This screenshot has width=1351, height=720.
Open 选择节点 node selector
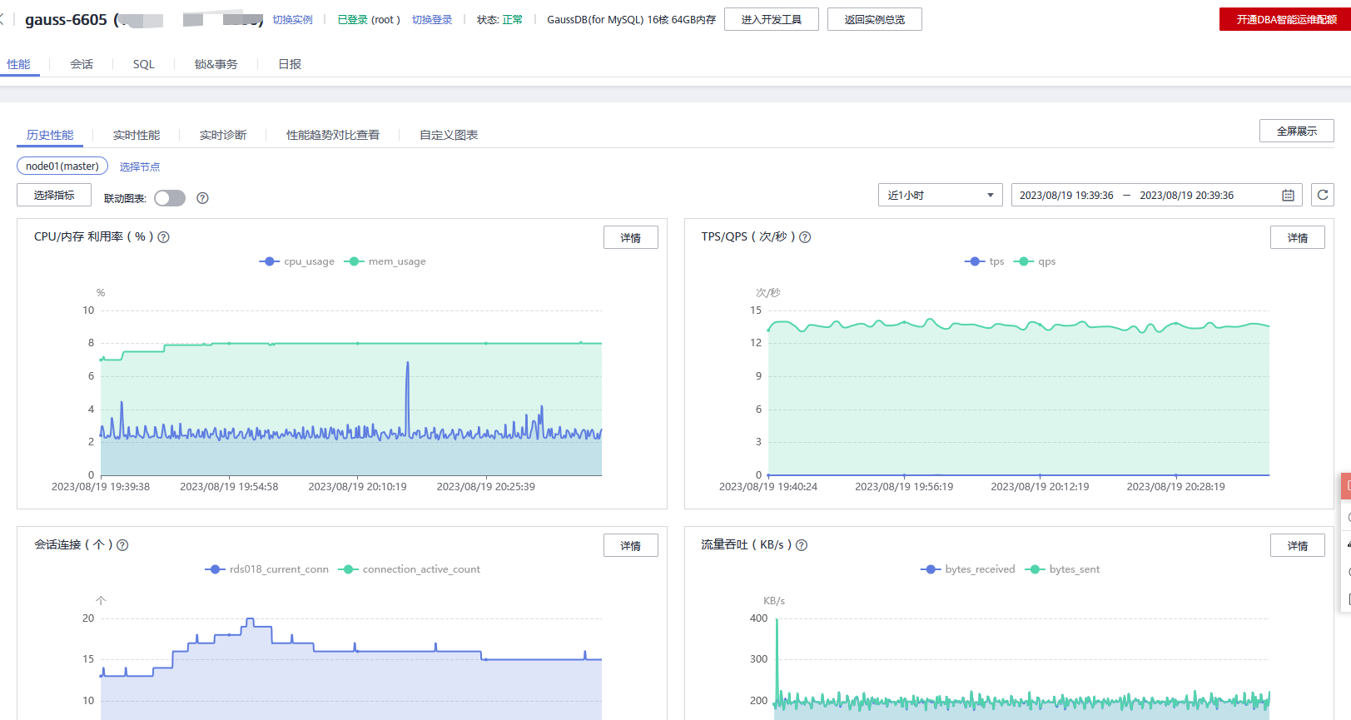coord(139,167)
